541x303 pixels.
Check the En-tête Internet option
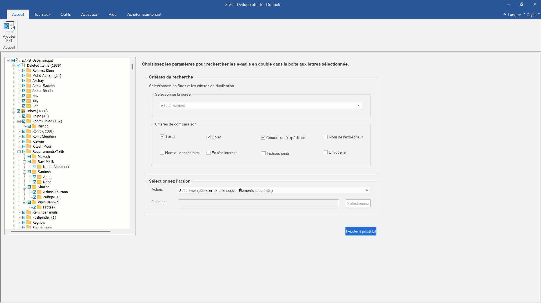(209, 153)
